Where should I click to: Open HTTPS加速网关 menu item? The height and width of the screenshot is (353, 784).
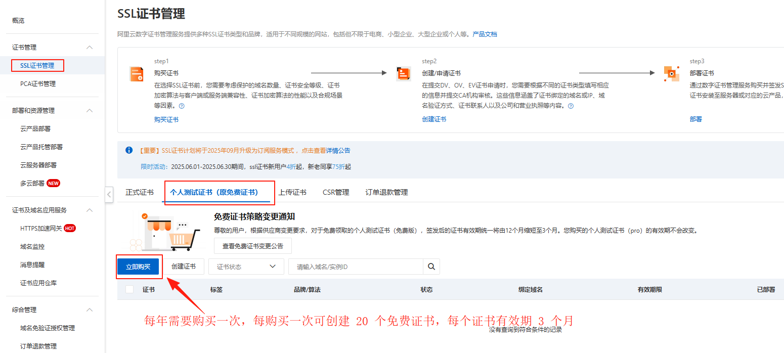point(41,229)
